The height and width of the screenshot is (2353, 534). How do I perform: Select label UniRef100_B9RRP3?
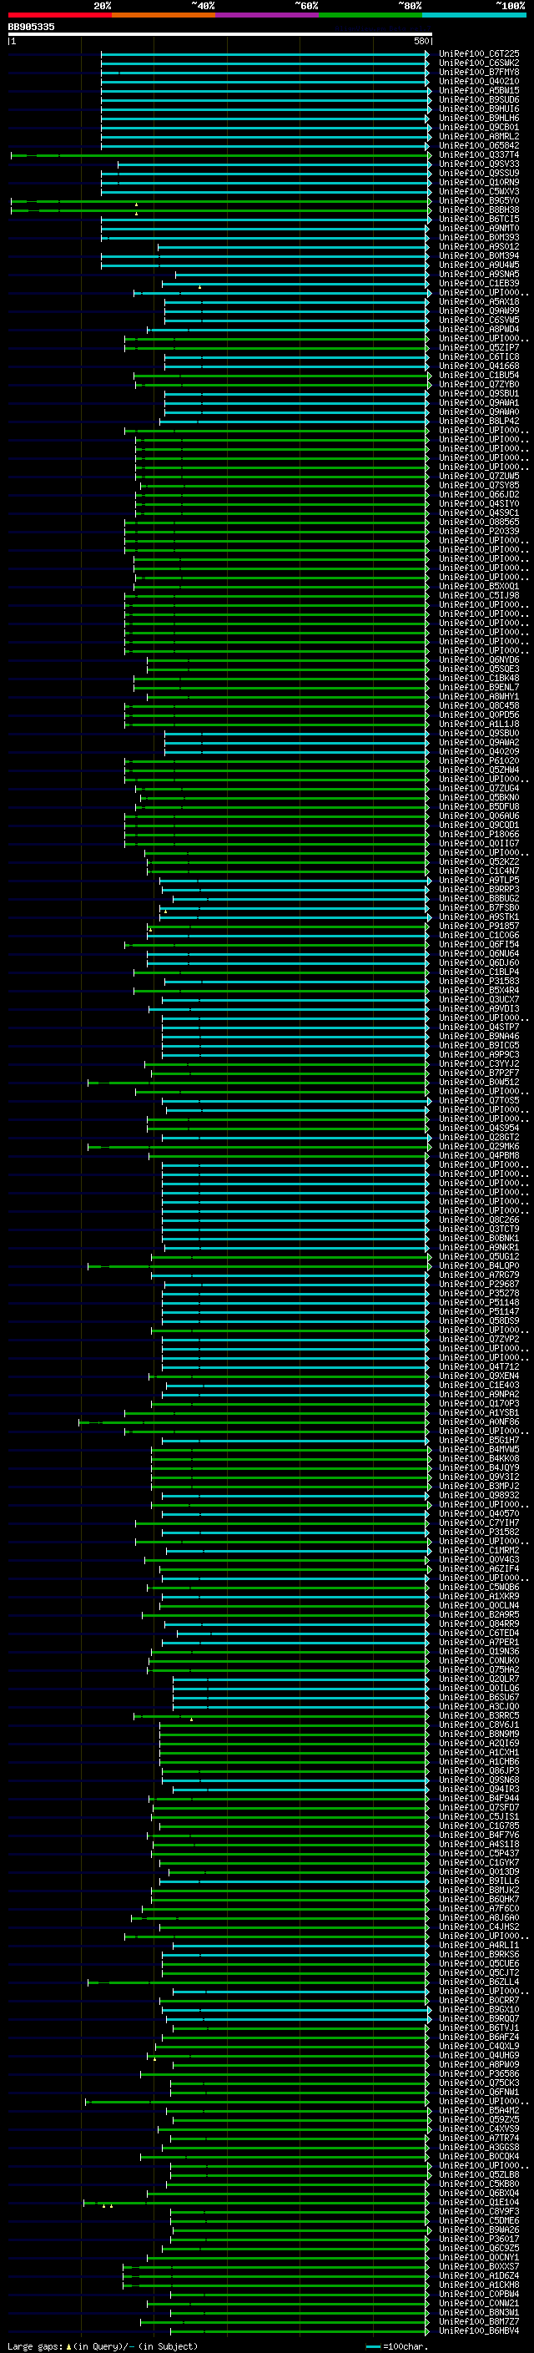[x=478, y=890]
